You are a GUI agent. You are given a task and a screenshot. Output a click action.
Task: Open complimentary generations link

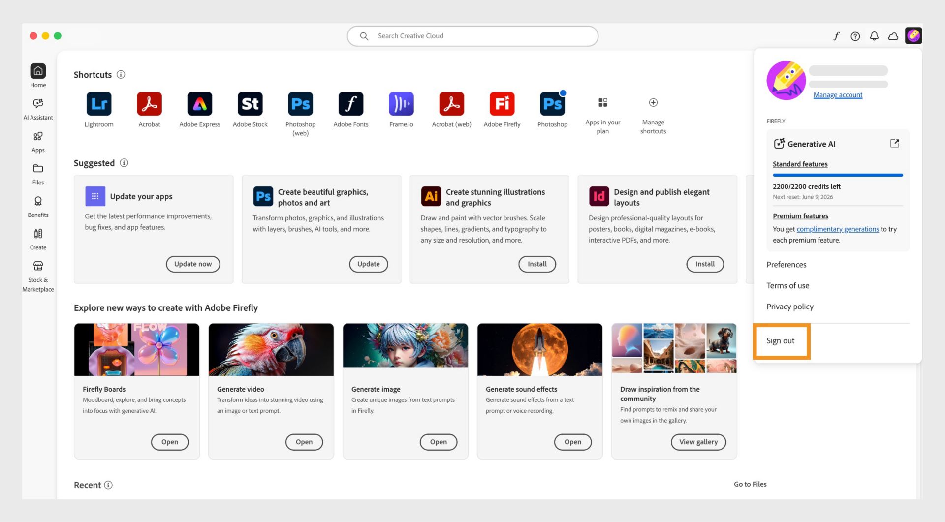coord(838,229)
